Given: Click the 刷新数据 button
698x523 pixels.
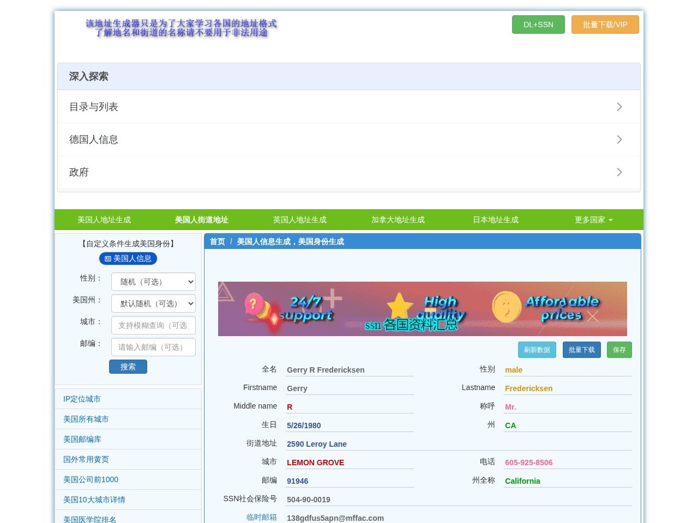Looking at the screenshot, I should 537,350.
